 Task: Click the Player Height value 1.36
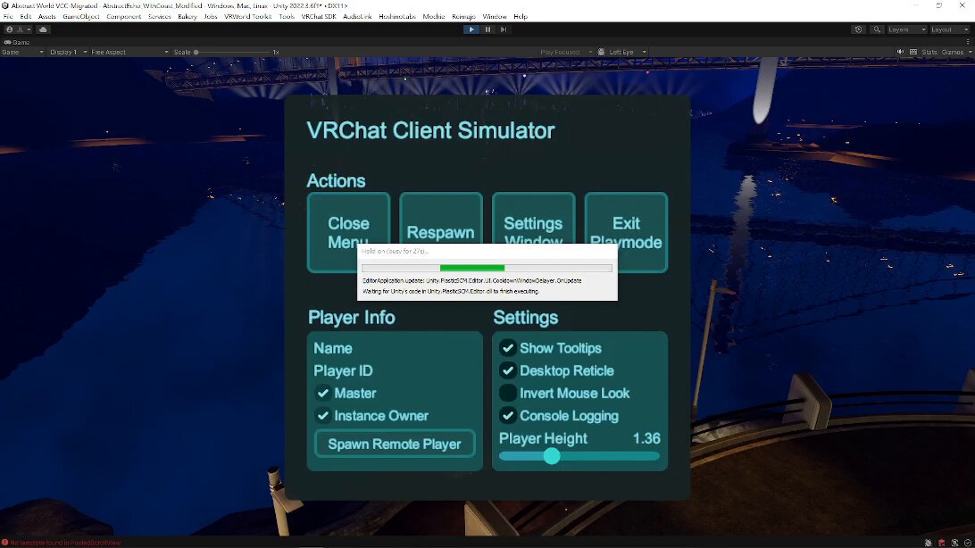(646, 438)
